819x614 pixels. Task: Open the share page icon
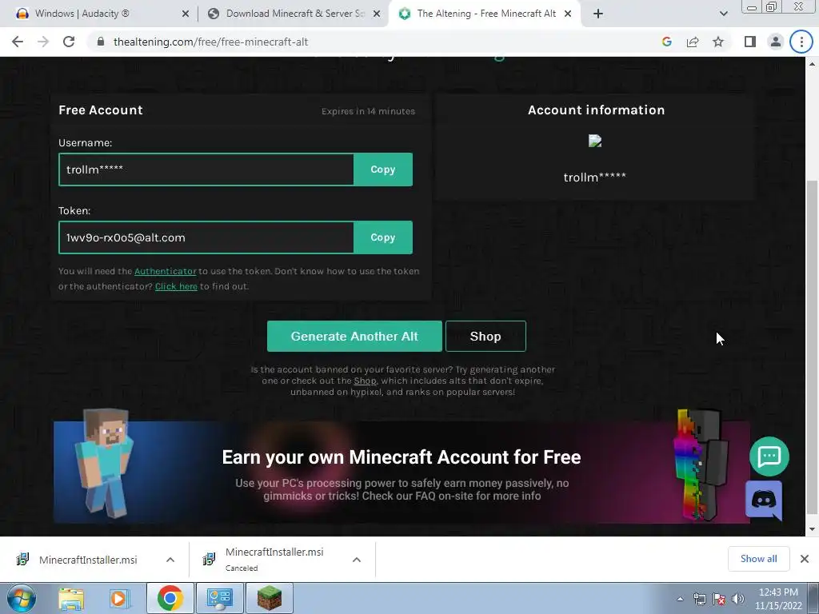click(693, 42)
